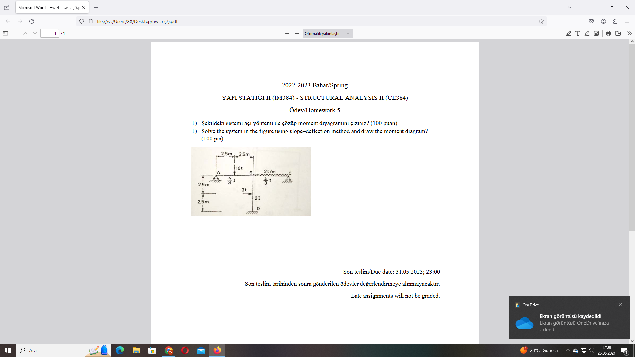Screen dimensions: 635x357
Task: Open the Firefox application menu
Action: coord(627,21)
